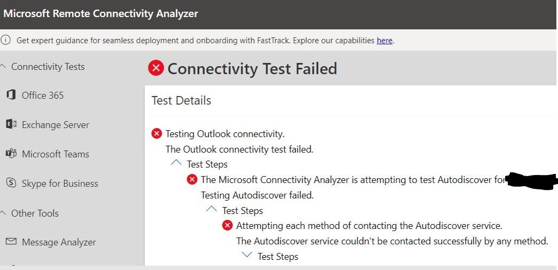The image size is (558, 270).
Task: Click the error icon for Attempting each method
Action: pyautogui.click(x=227, y=225)
